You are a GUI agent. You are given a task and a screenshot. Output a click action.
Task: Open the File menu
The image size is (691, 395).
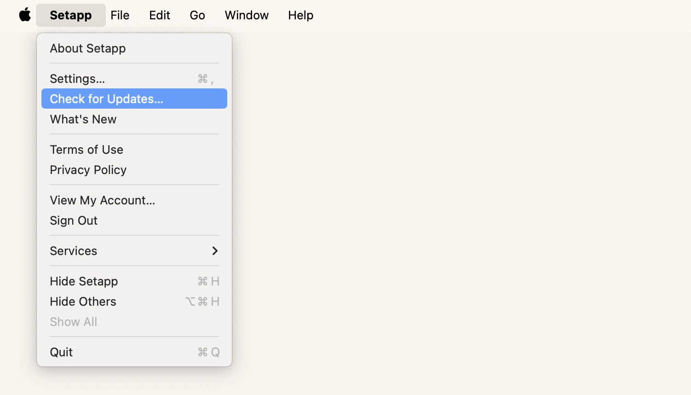(x=120, y=15)
